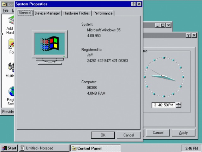Click the System Properties help question mark
Viewport: 202px width, 152px height.
click(133, 4)
